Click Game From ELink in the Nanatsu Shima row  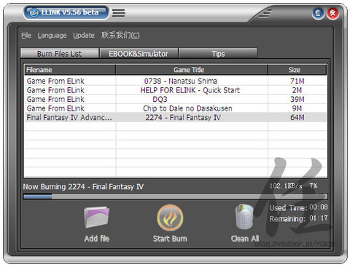[55, 81]
